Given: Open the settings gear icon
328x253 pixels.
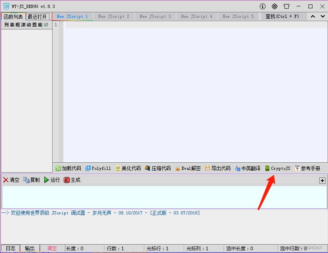Looking at the screenshot, I should coord(275,6).
